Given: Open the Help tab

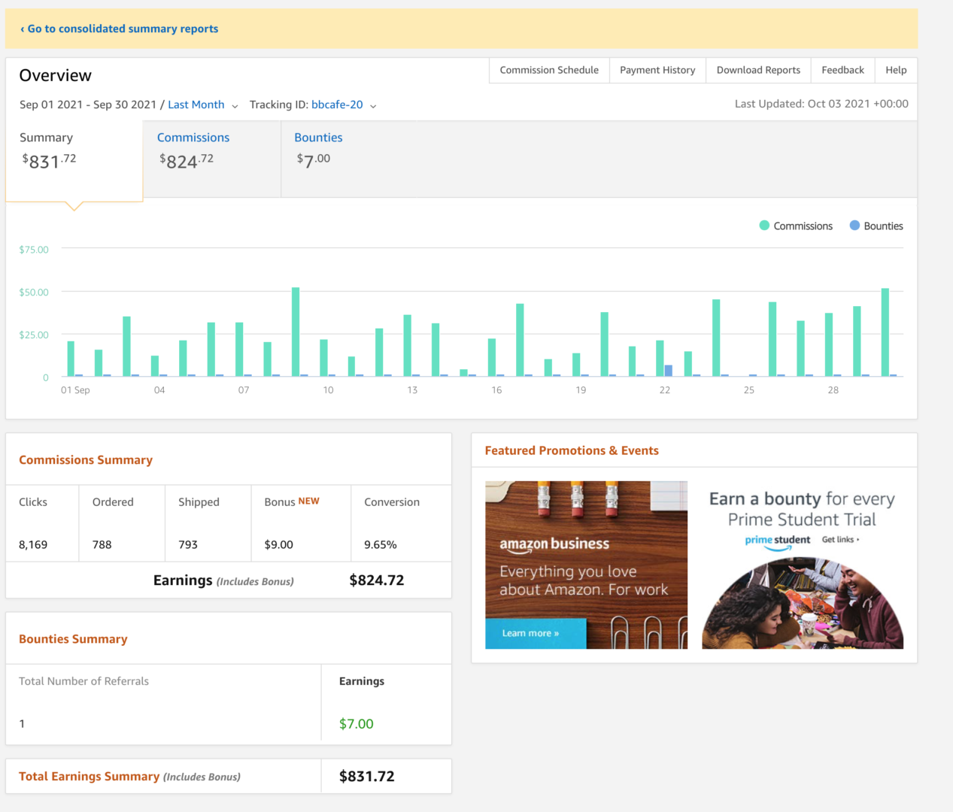Looking at the screenshot, I should (x=896, y=70).
